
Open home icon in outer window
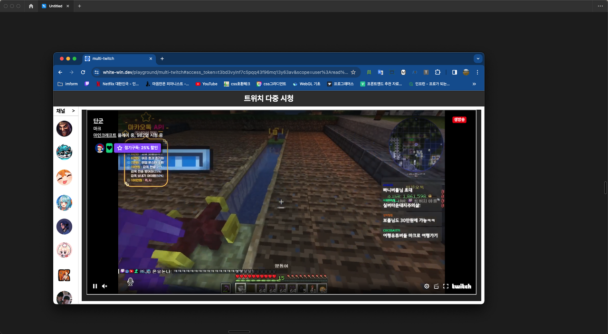[x=31, y=6]
